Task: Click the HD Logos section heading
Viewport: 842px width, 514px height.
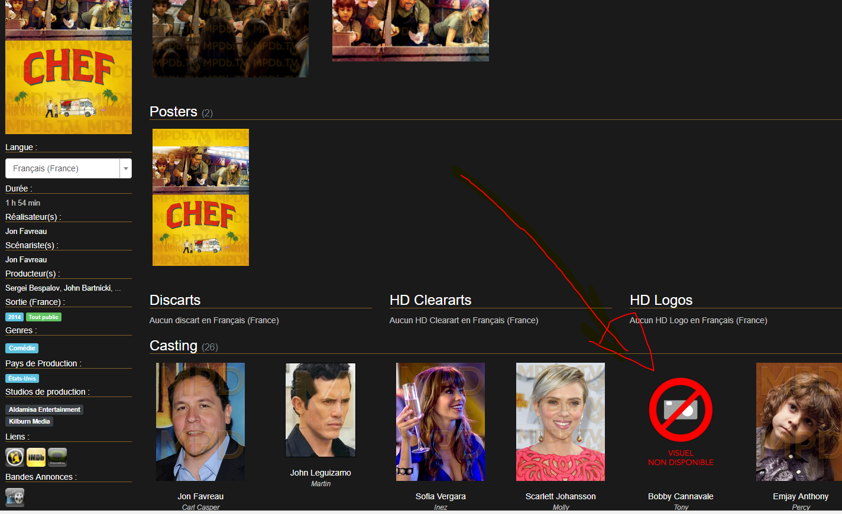Action: pyautogui.click(x=661, y=300)
